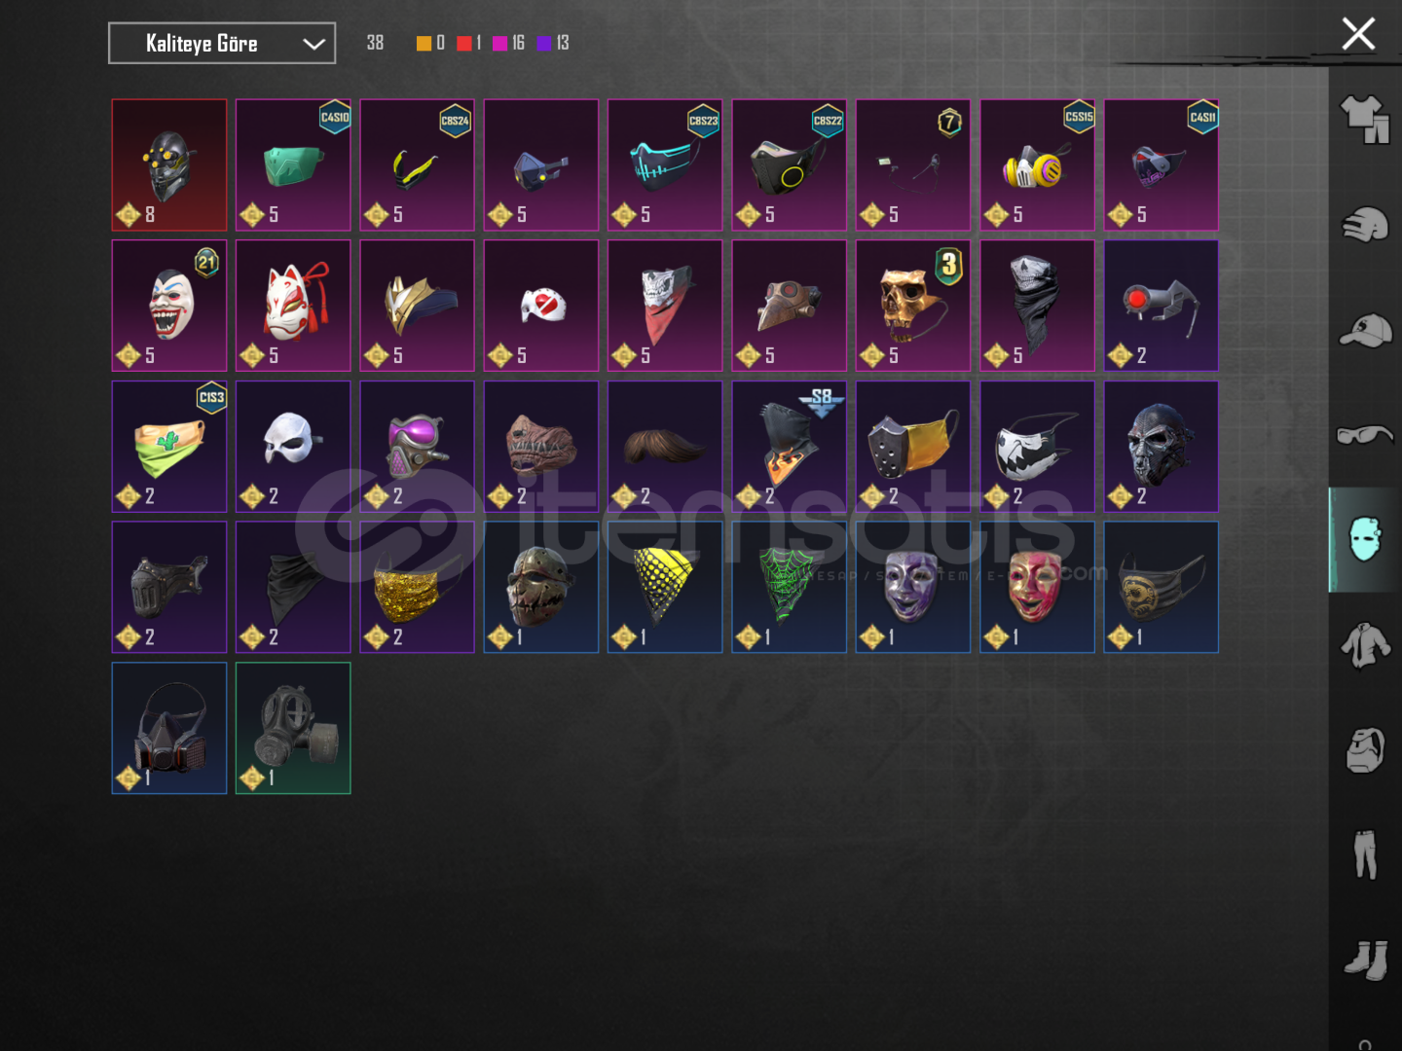
Task: Click the orange quality color counter
Action: click(x=430, y=43)
